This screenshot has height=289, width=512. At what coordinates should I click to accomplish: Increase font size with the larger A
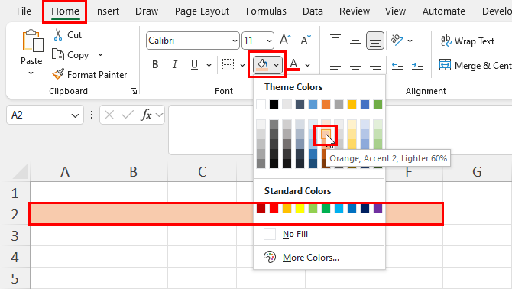pyautogui.click(x=285, y=40)
